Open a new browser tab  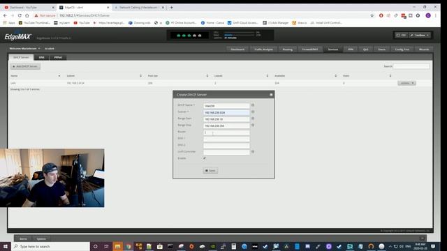tap(172, 8)
